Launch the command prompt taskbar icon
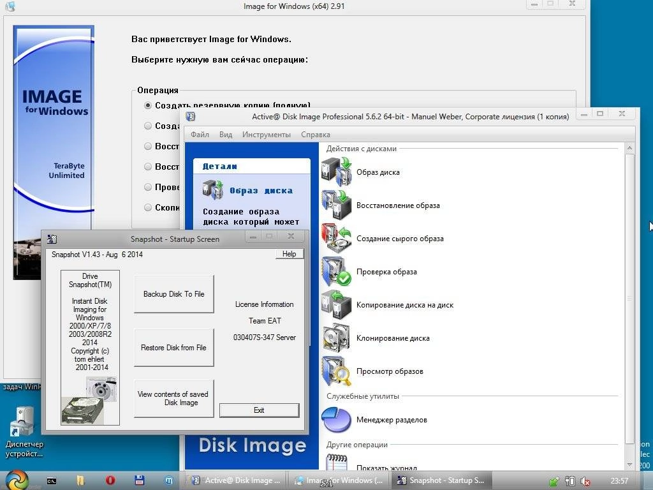Screen dimensions: 653x490 tap(51, 481)
